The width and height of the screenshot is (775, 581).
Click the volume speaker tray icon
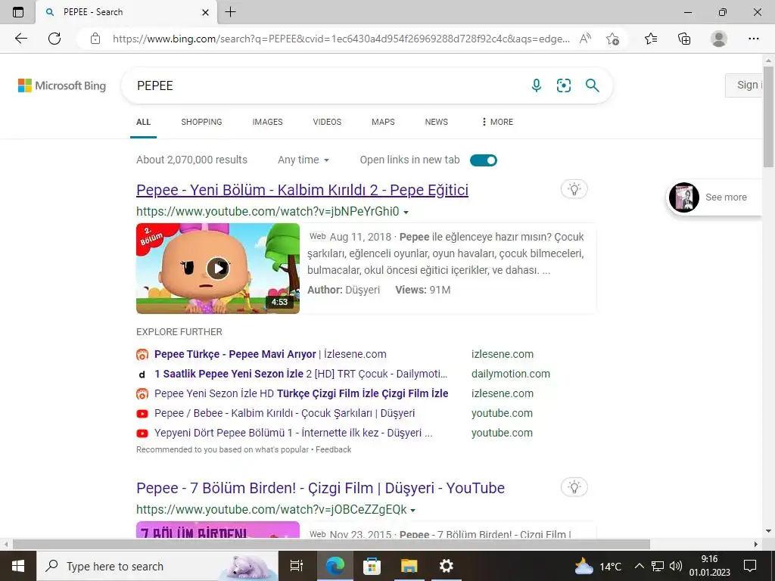(676, 566)
